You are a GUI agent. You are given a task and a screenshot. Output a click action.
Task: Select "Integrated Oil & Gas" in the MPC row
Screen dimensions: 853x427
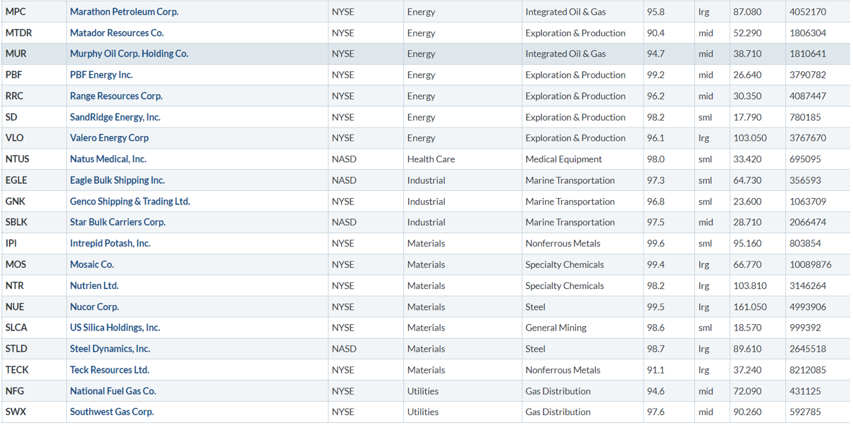[x=565, y=12]
